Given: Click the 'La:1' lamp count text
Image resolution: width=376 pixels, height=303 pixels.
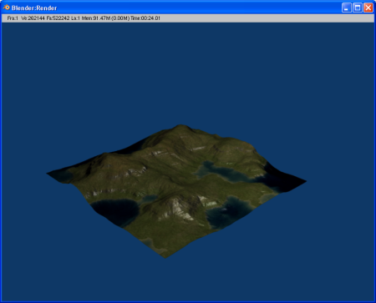Looking at the screenshot, I should [x=75, y=18].
